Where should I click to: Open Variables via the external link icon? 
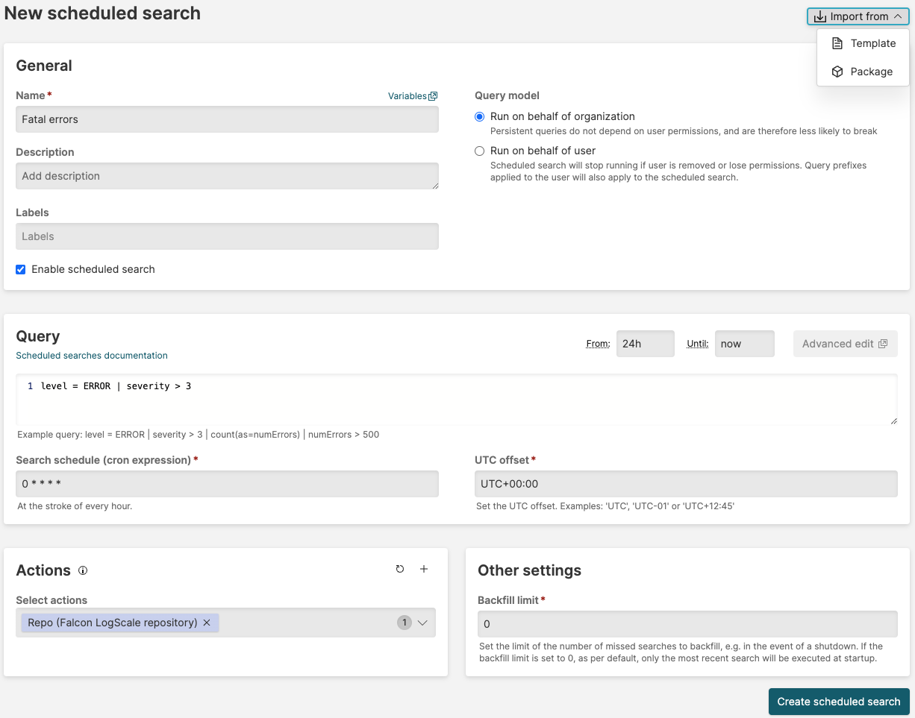tap(434, 95)
